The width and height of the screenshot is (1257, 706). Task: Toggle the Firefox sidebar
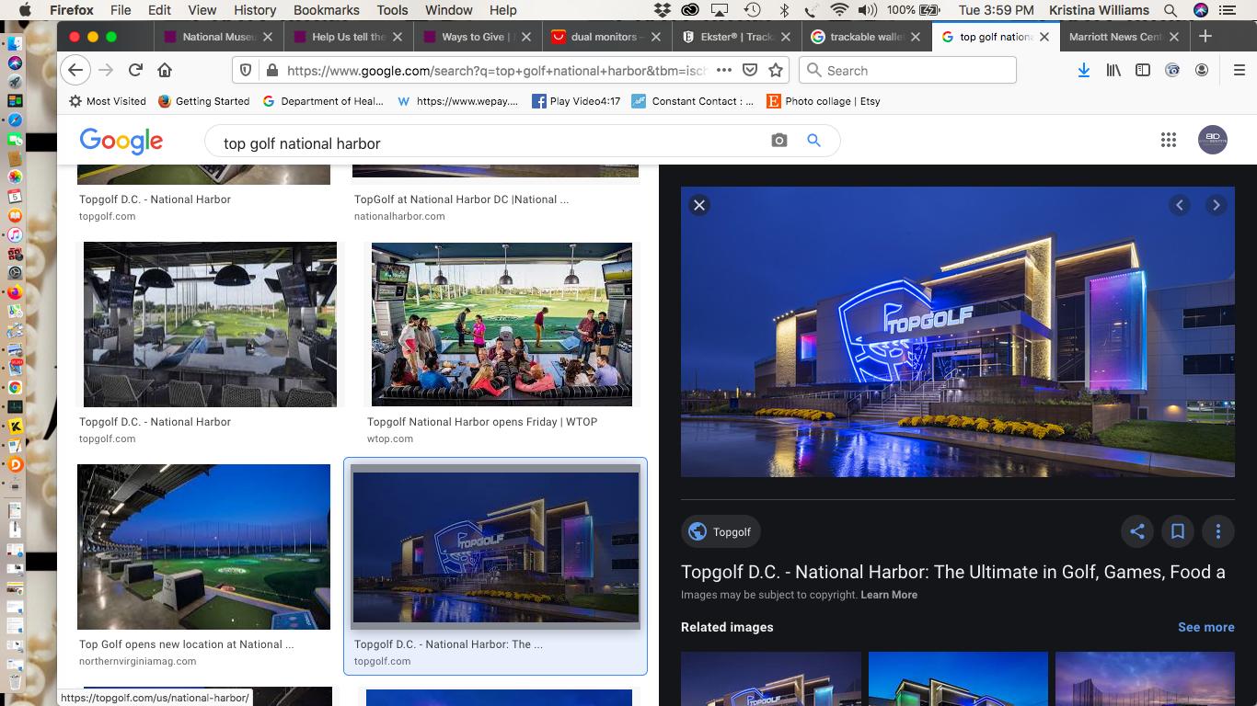(x=1143, y=70)
